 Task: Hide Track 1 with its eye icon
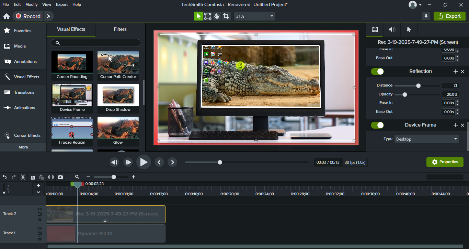[x=39, y=228]
